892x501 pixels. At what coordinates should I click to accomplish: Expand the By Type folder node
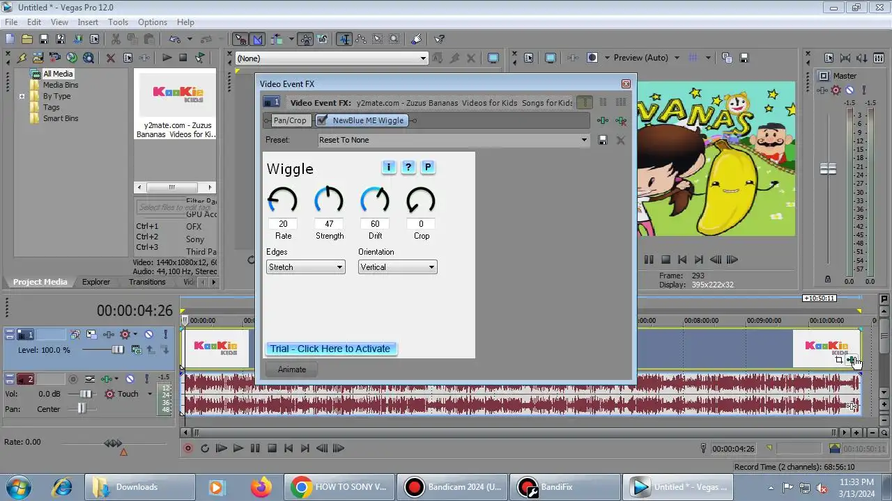[x=22, y=97]
